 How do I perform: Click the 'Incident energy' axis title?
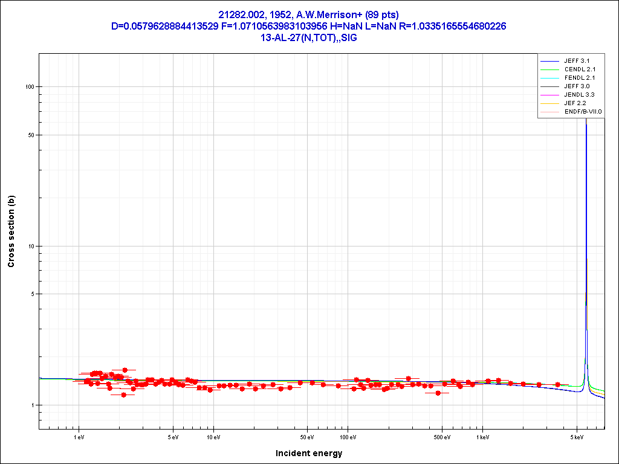(309, 453)
